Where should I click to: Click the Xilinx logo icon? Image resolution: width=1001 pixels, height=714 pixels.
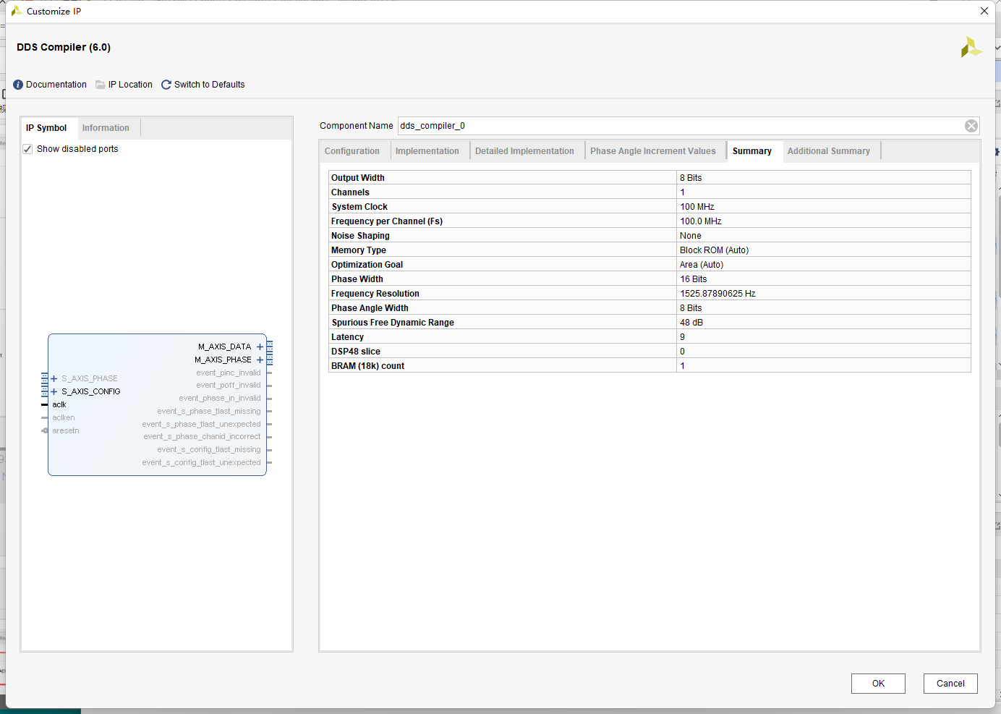coord(971,48)
